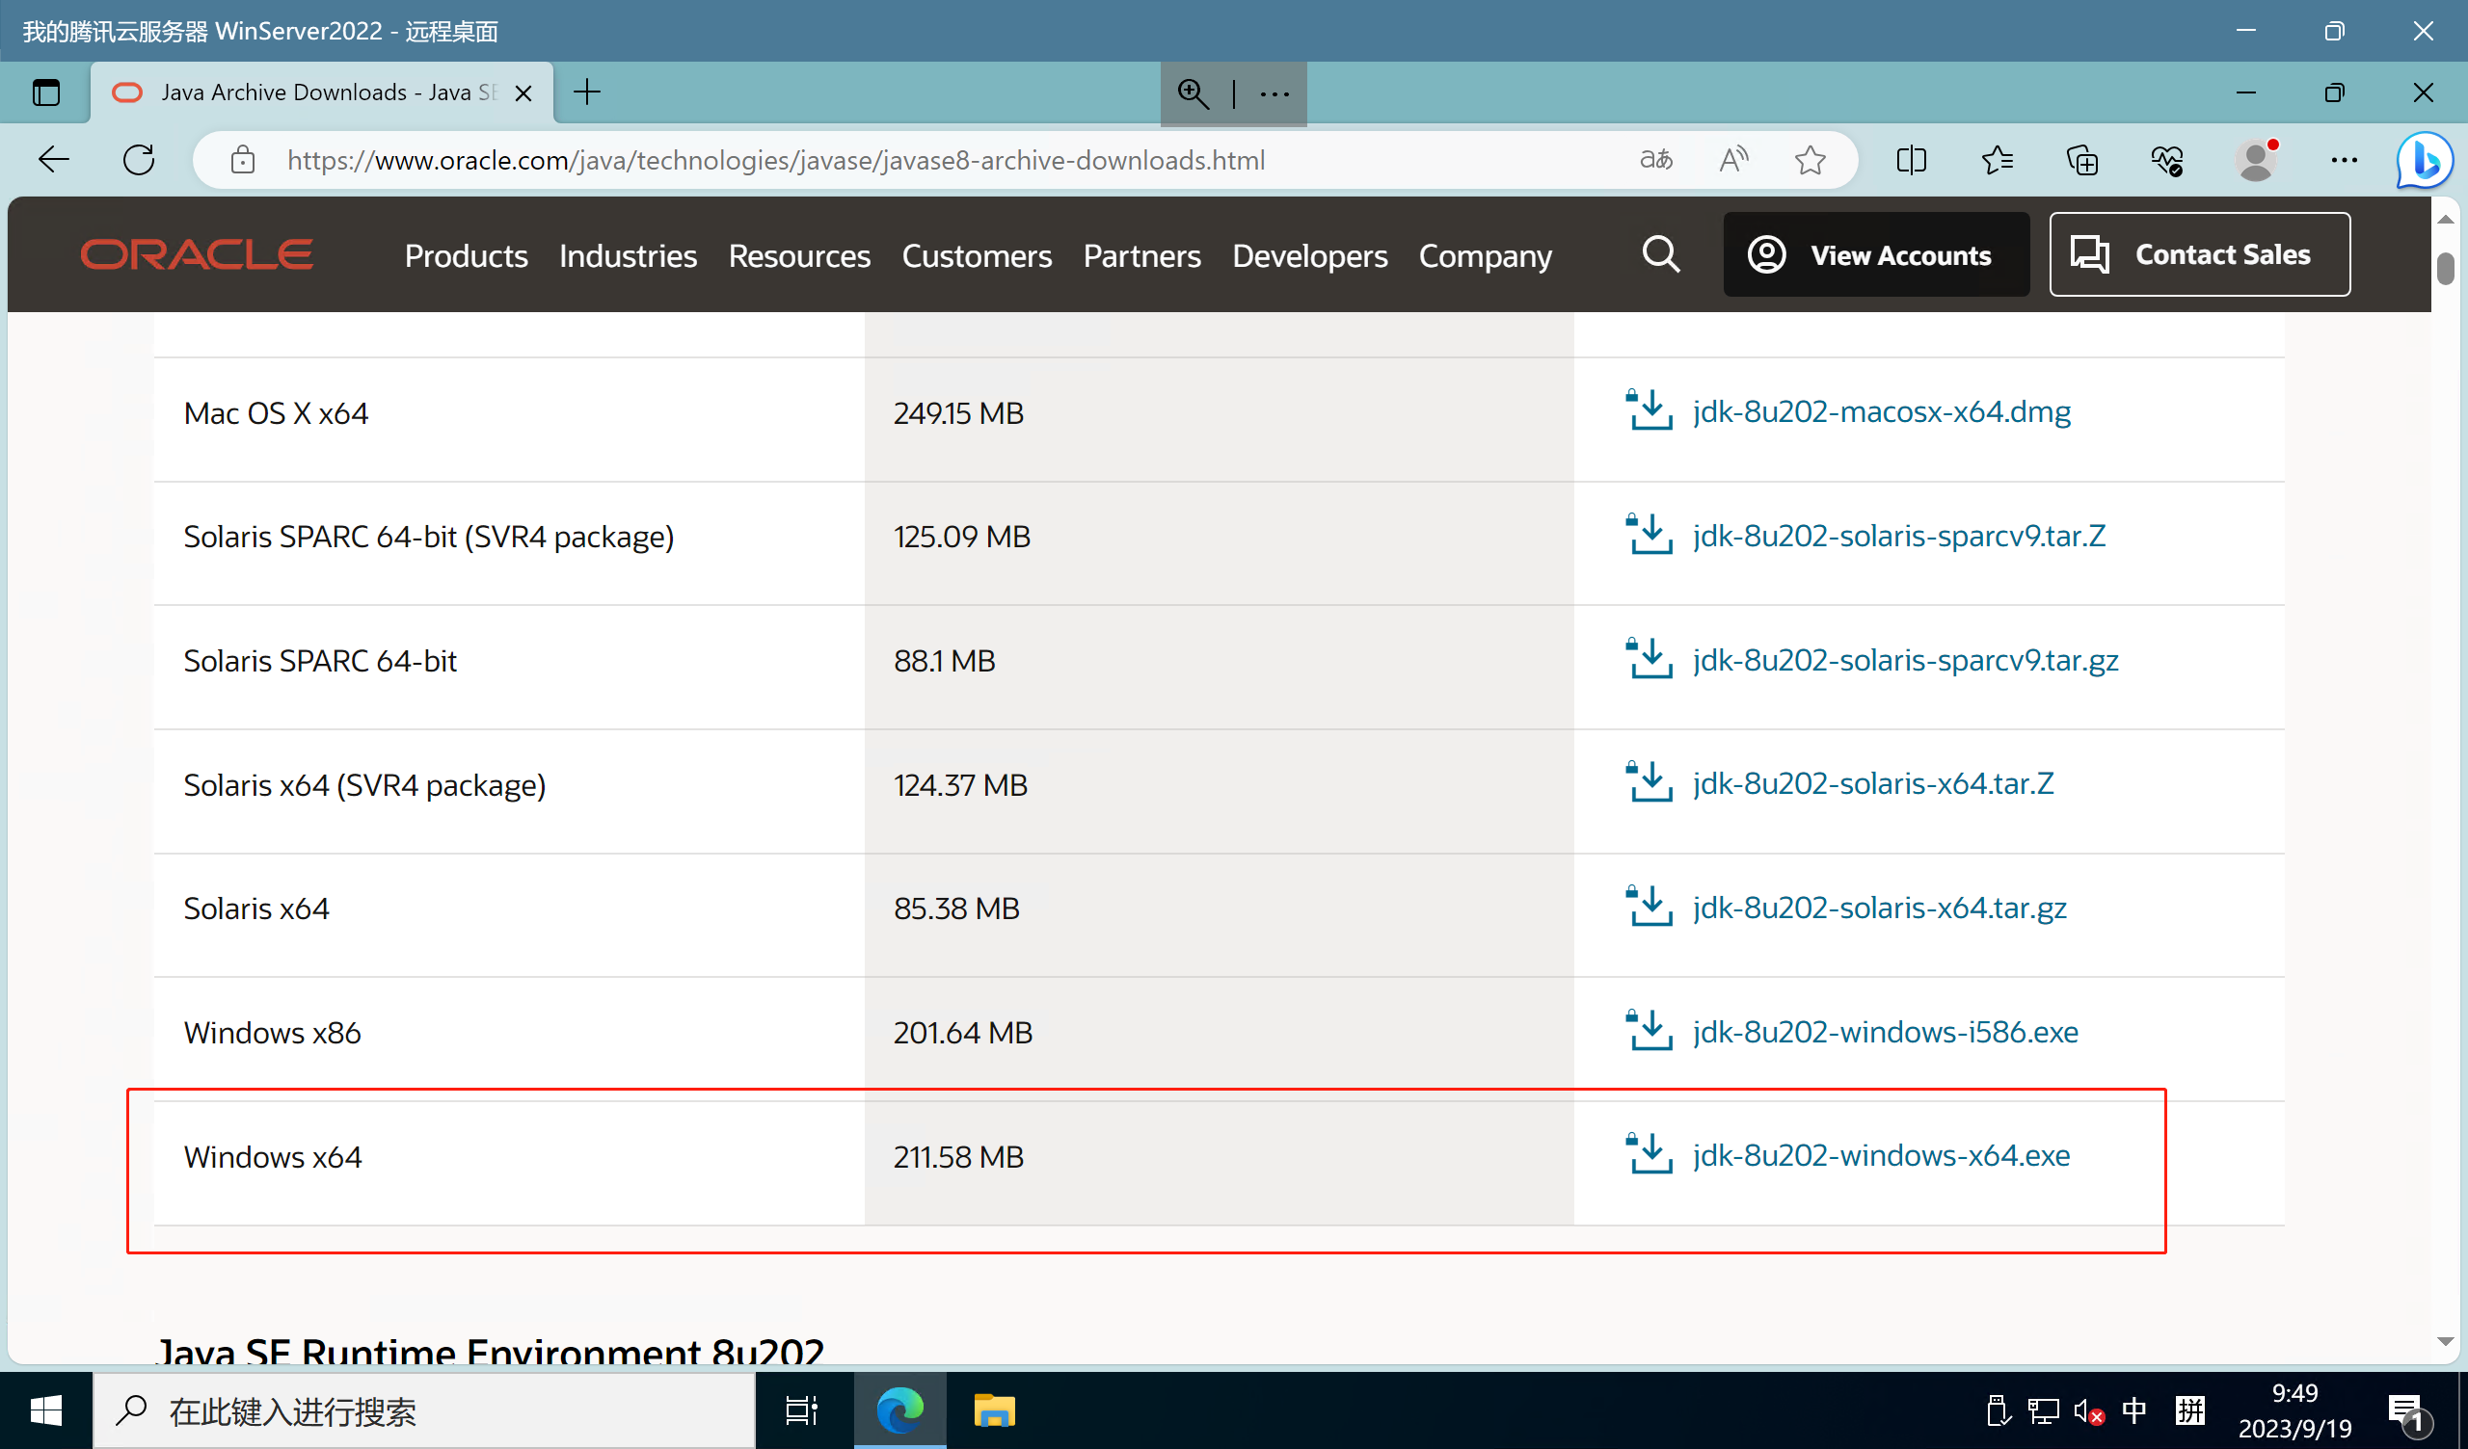Screen dimensions: 2468x1449
Task: Expand the Products navigation menu
Action: 467,255
